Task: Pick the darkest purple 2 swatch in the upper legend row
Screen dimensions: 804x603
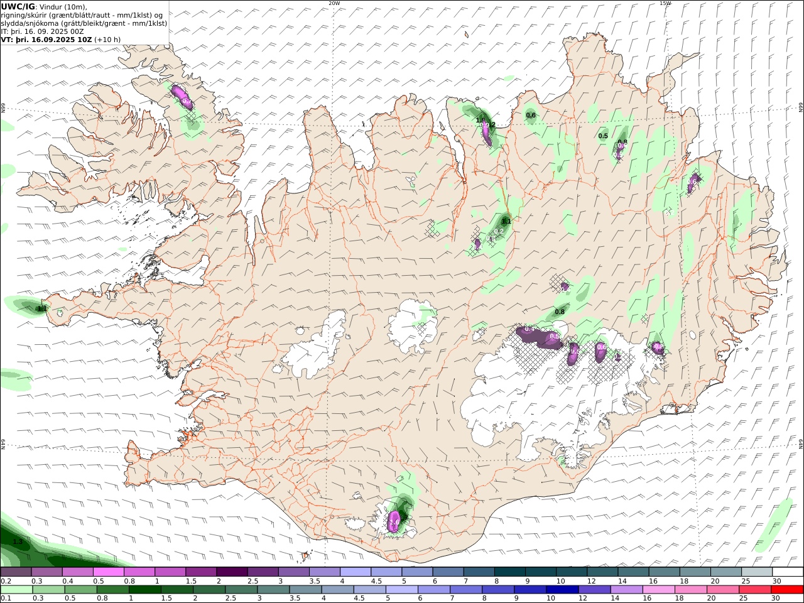Action: click(232, 572)
